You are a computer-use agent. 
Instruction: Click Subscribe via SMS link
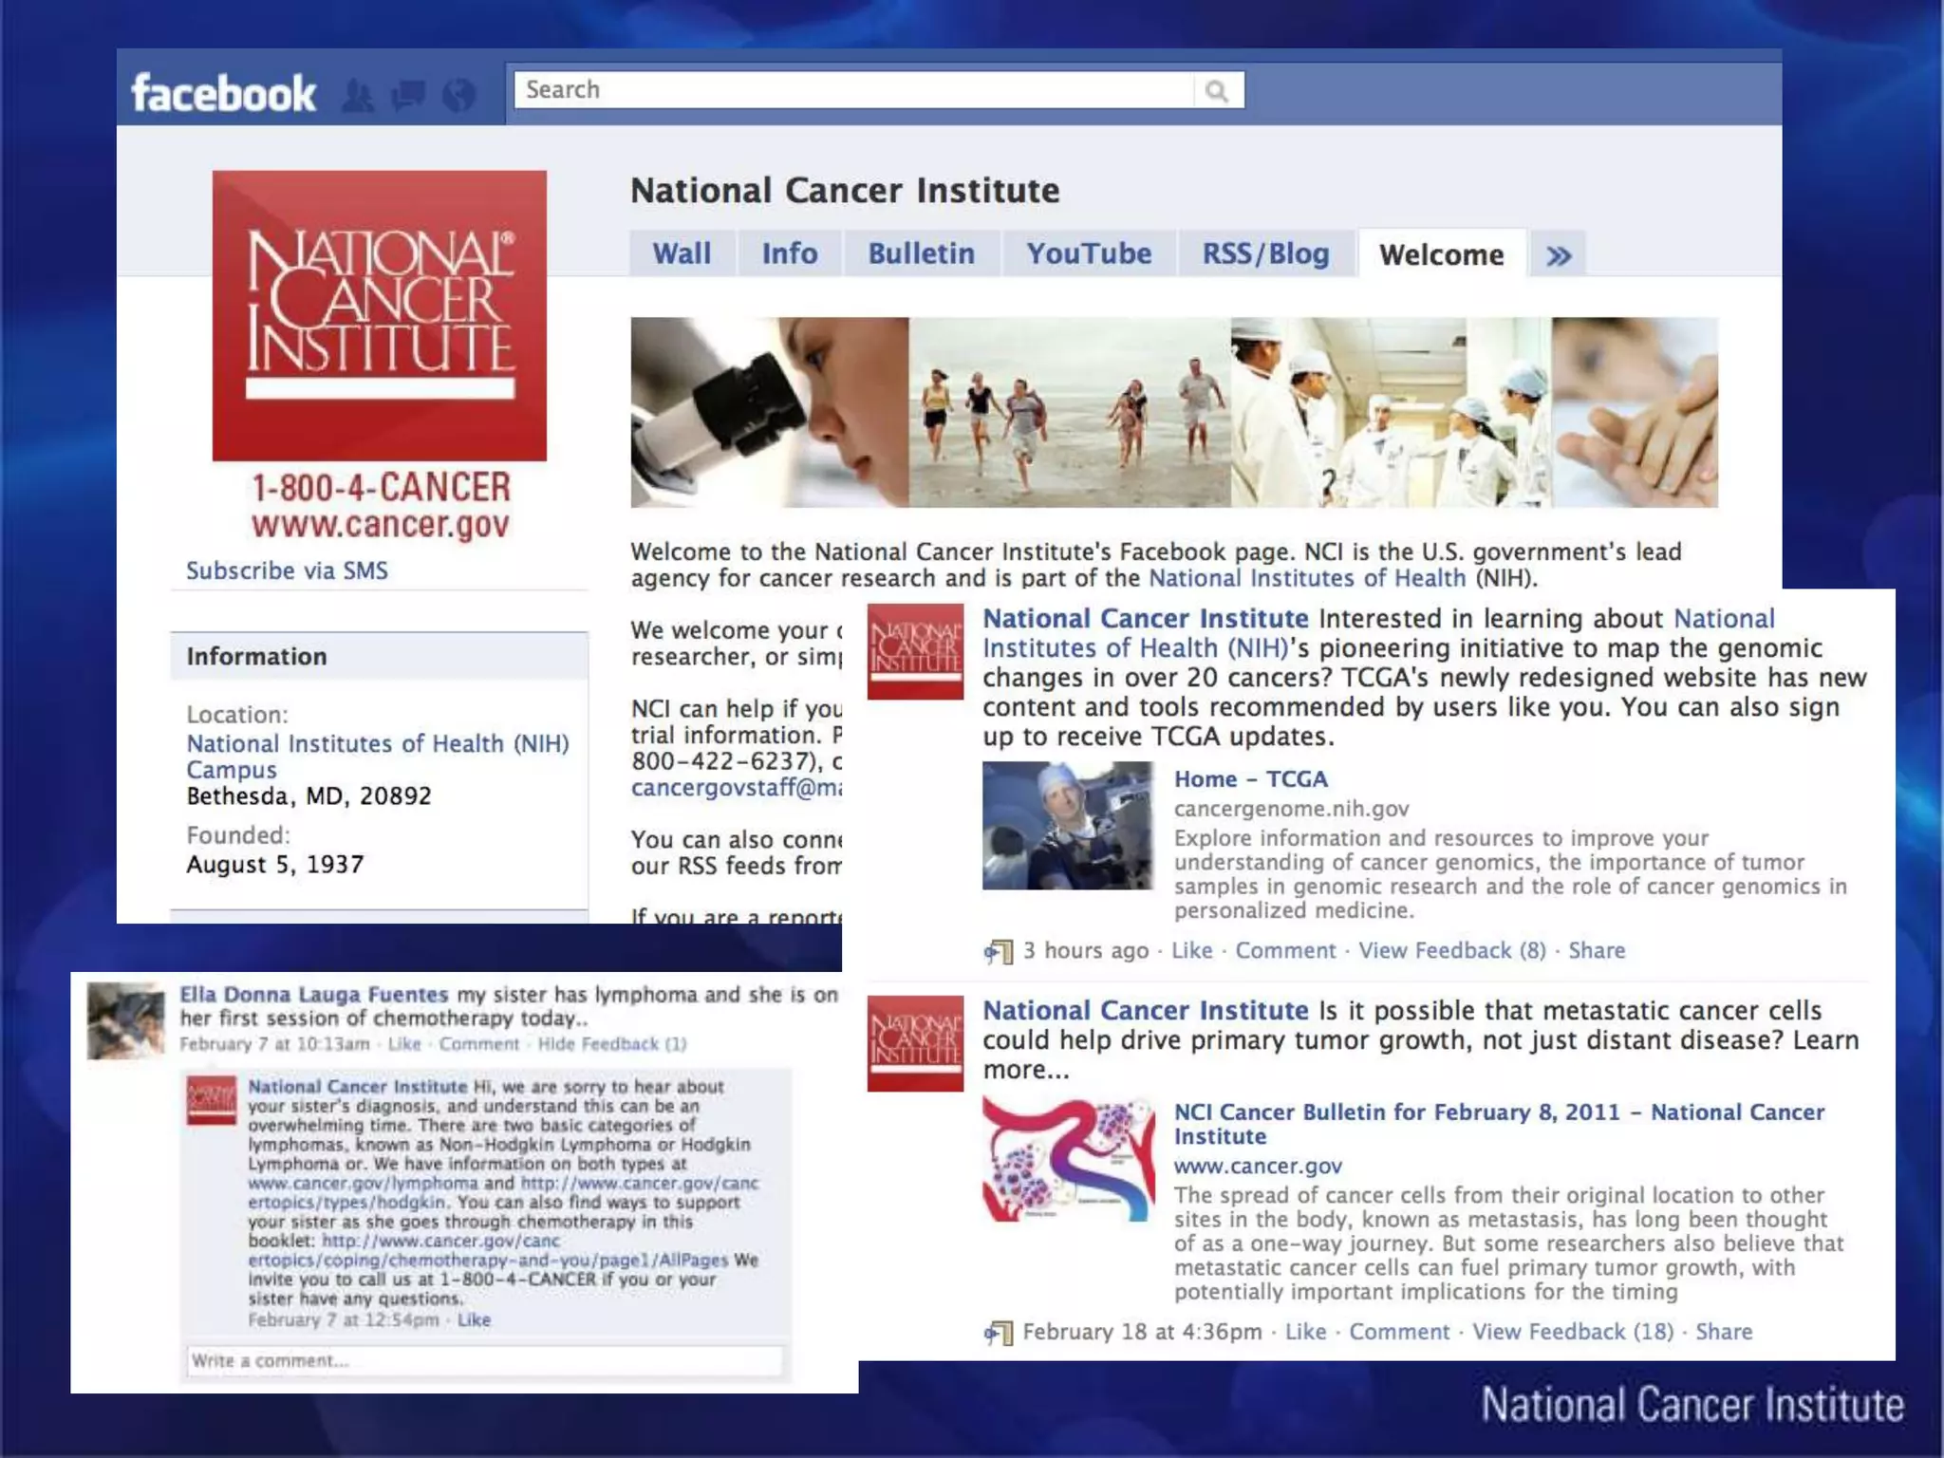tap(287, 570)
